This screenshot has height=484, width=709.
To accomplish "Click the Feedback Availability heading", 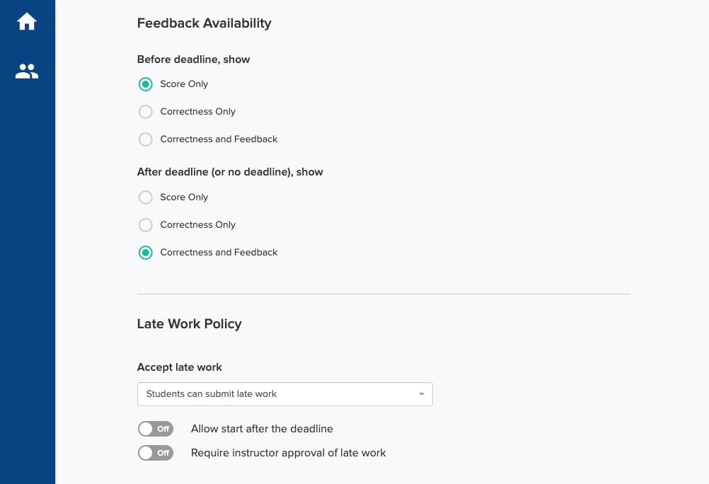I will coord(204,23).
